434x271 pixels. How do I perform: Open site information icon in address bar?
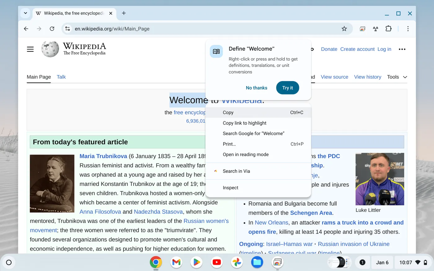pyautogui.click(x=67, y=29)
